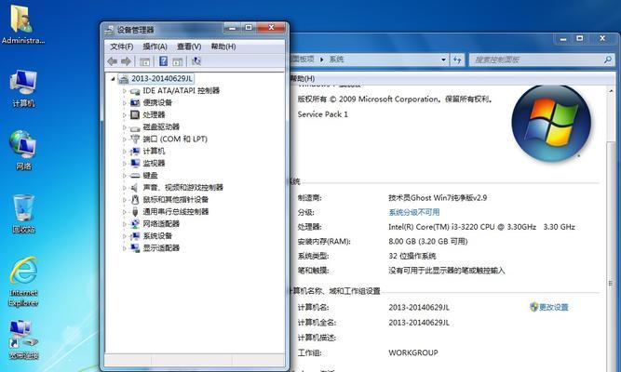Expand the 磁盘驱动器 node
621x372 pixels.
pyautogui.click(x=125, y=127)
